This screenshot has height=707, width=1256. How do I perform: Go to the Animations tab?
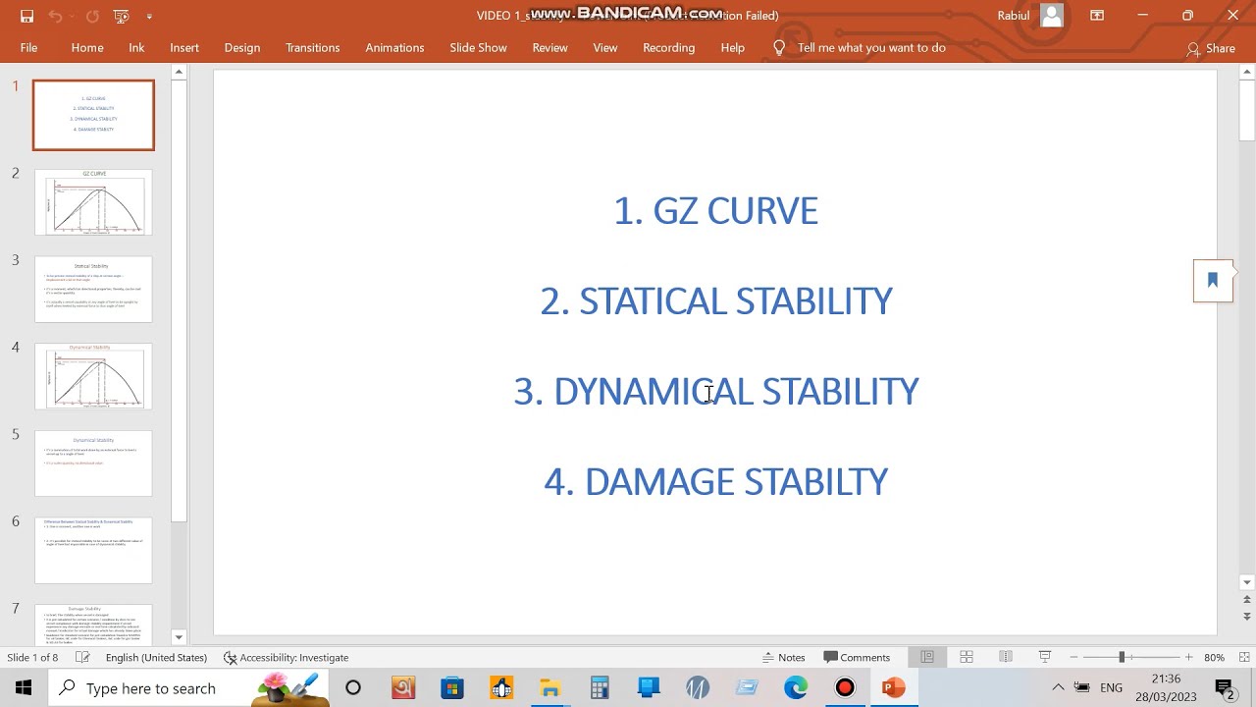point(394,47)
